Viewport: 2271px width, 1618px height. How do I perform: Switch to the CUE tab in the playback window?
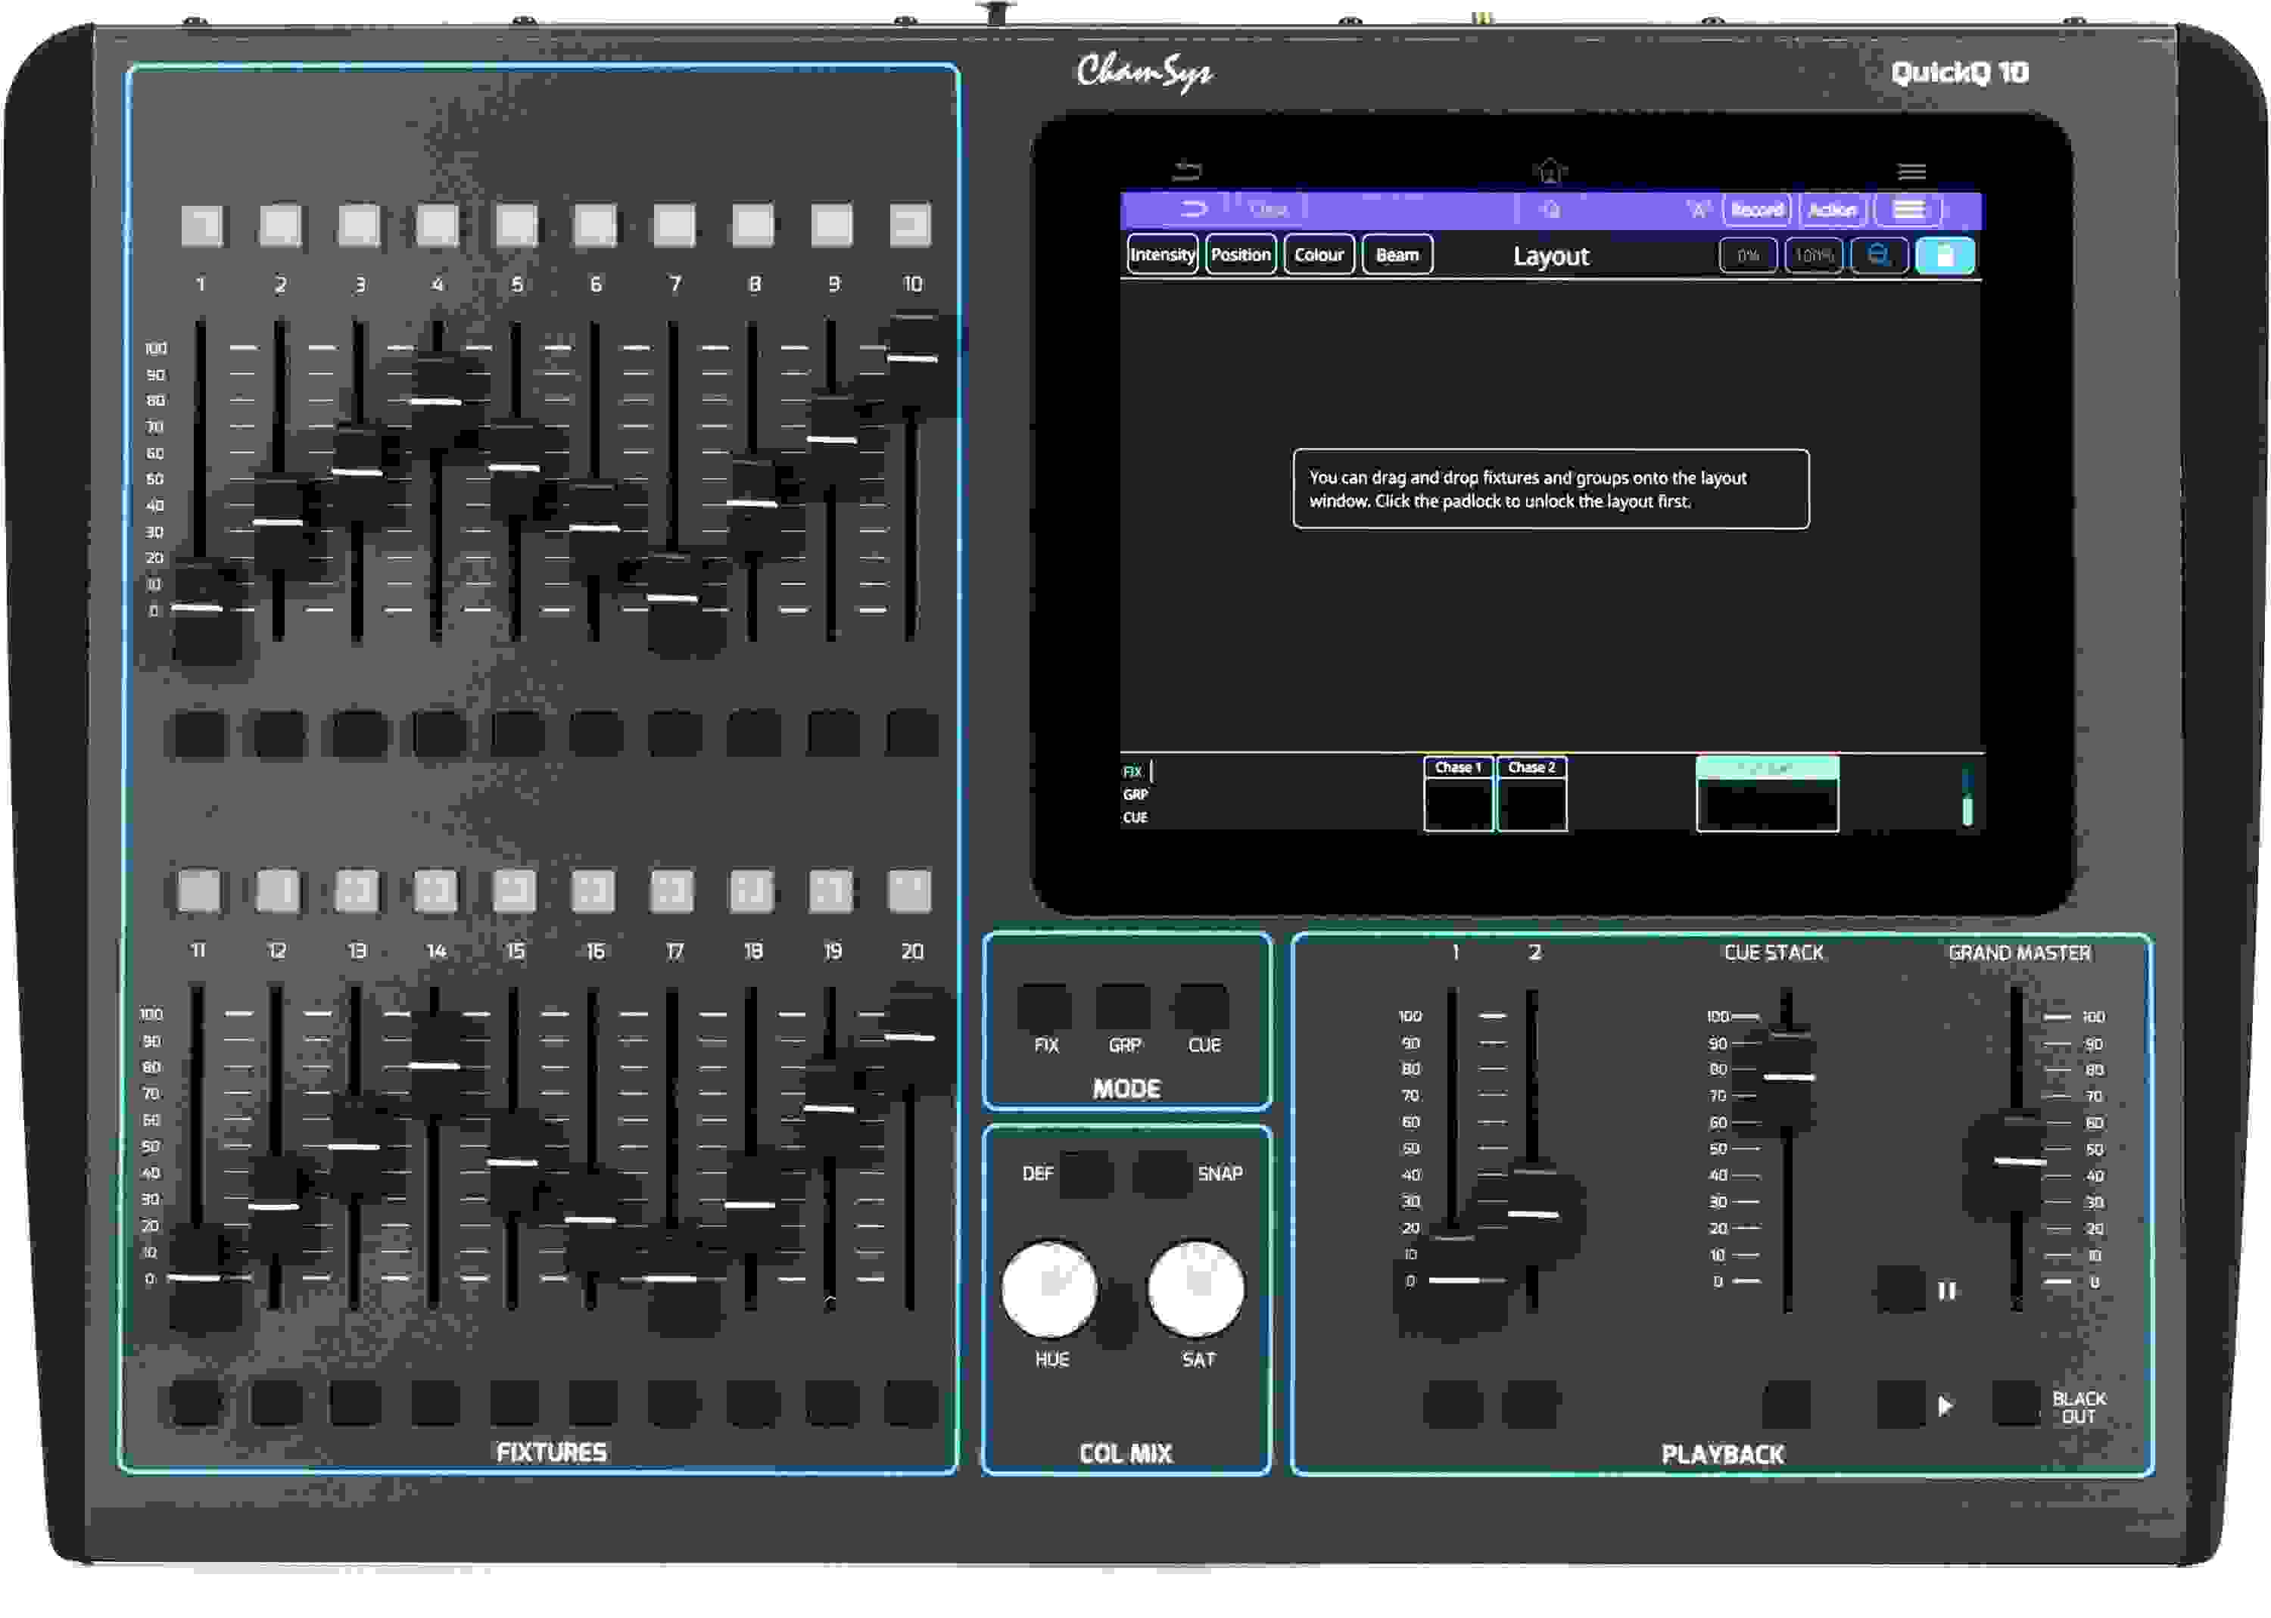point(1133,818)
